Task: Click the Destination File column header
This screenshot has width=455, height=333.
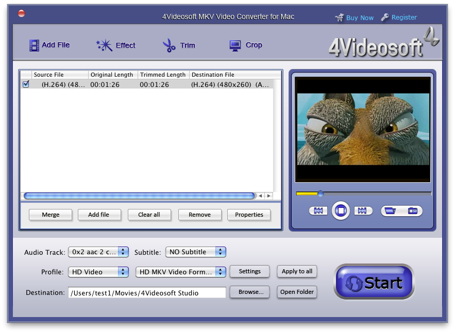Action: tap(235, 75)
